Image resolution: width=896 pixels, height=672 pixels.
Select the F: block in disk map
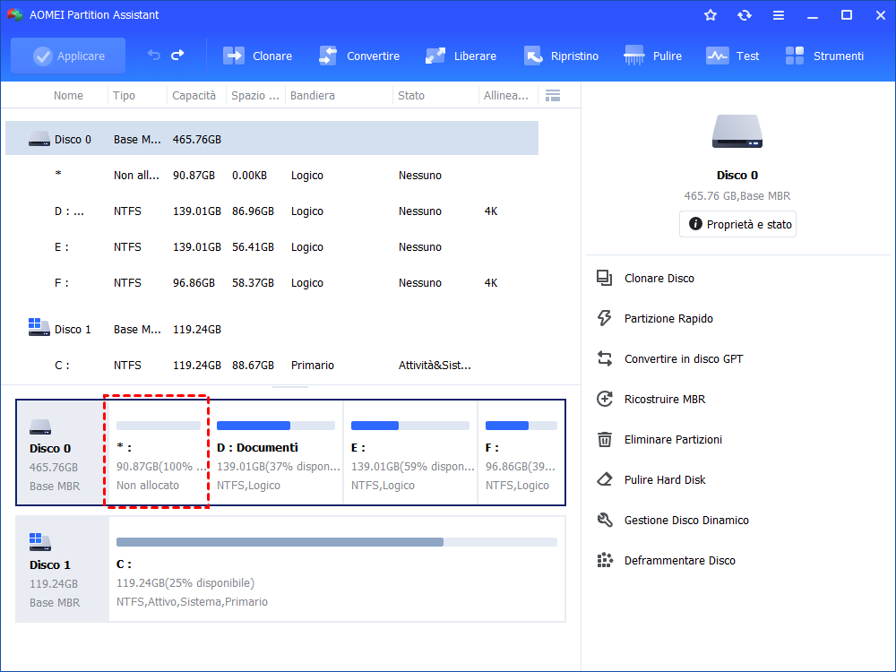point(521,452)
